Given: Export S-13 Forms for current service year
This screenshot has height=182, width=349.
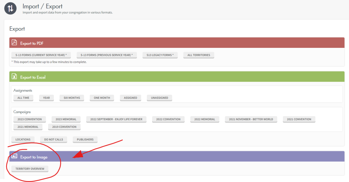Looking at the screenshot, I should [41, 55].
